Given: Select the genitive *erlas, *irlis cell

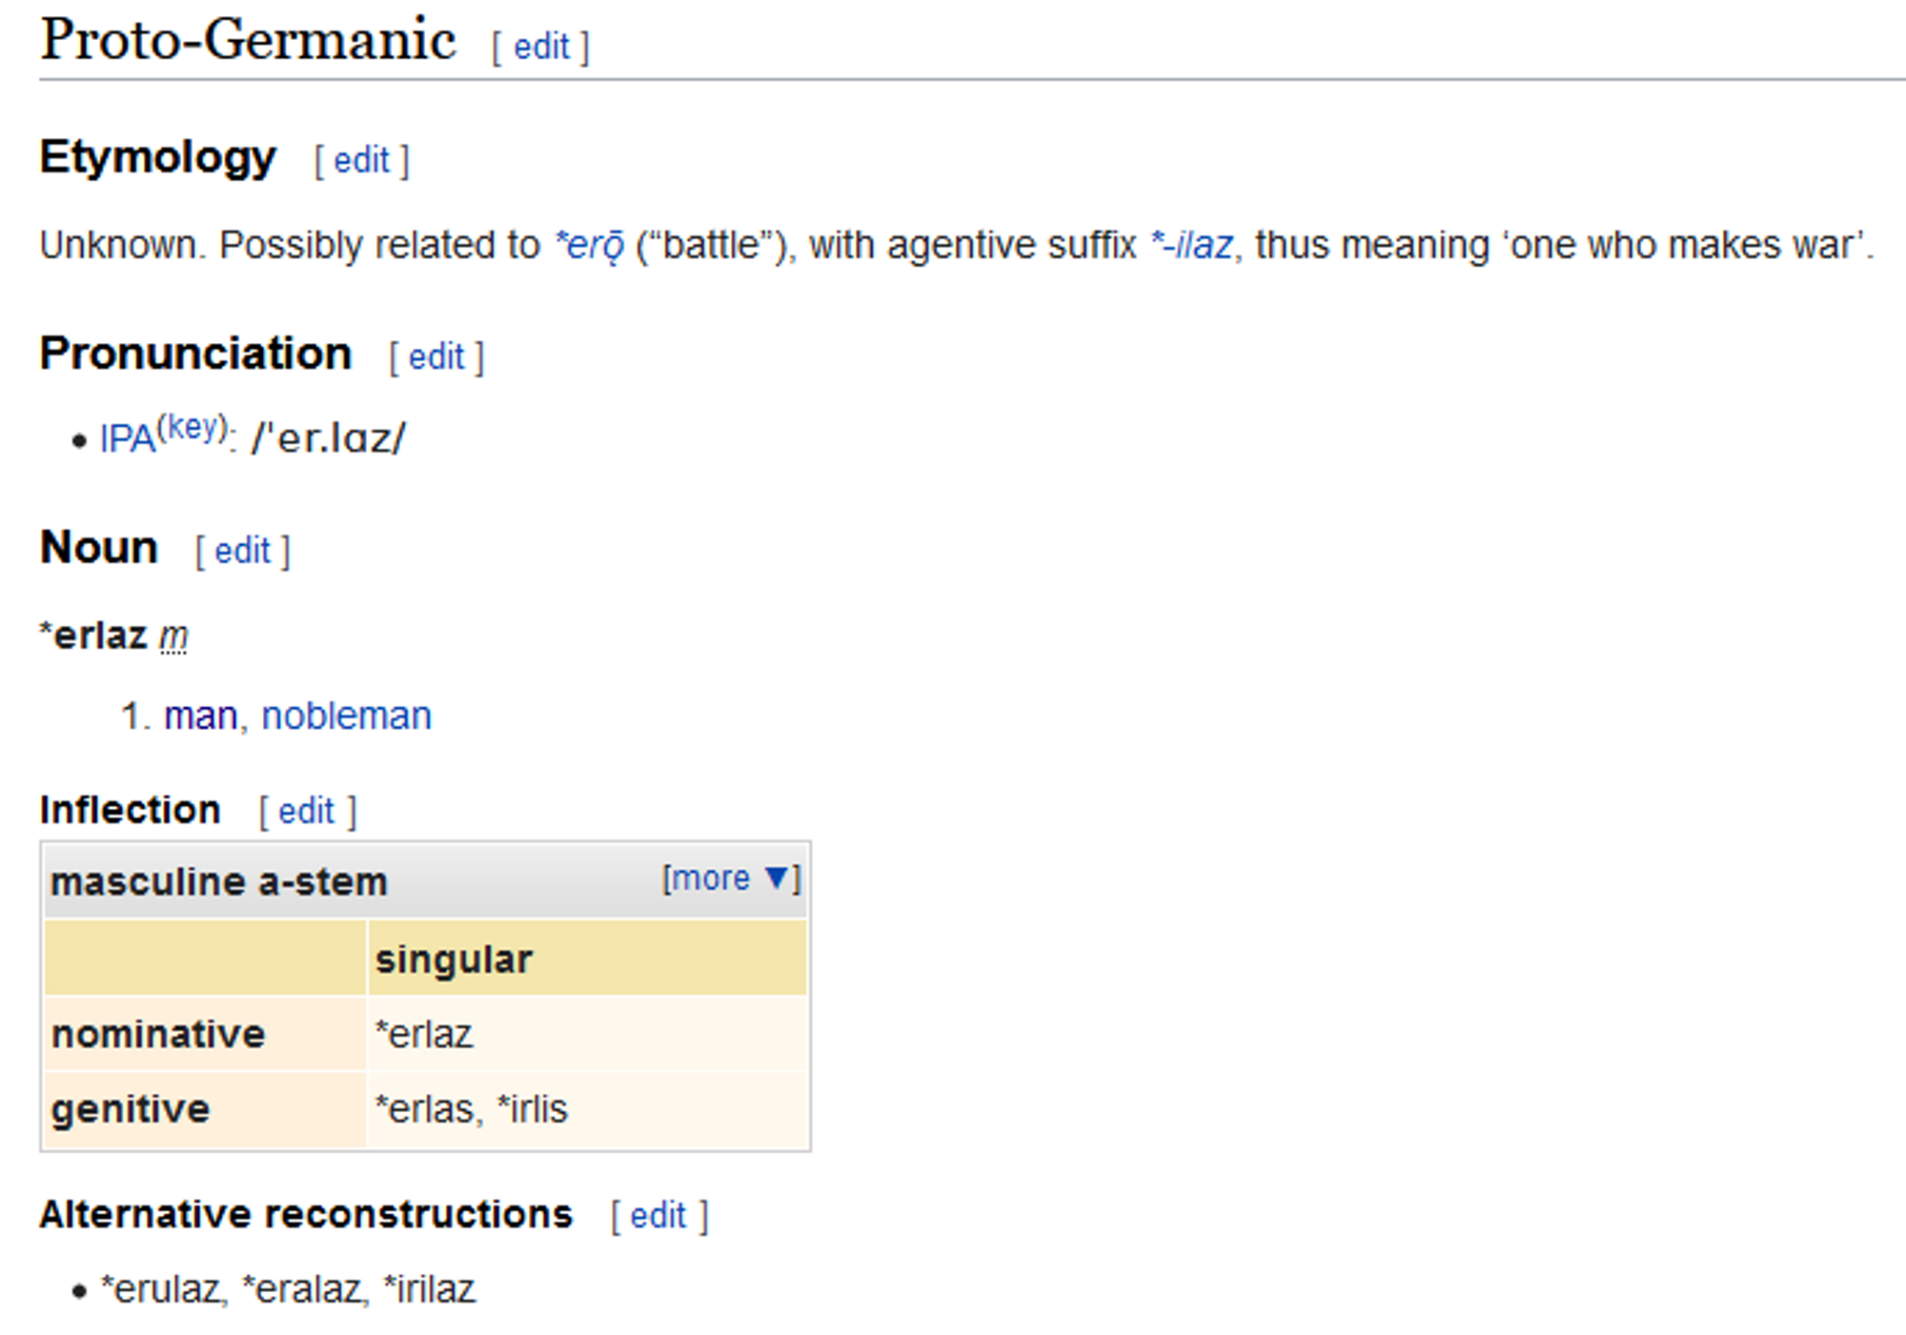Looking at the screenshot, I should pyautogui.click(x=588, y=1109).
